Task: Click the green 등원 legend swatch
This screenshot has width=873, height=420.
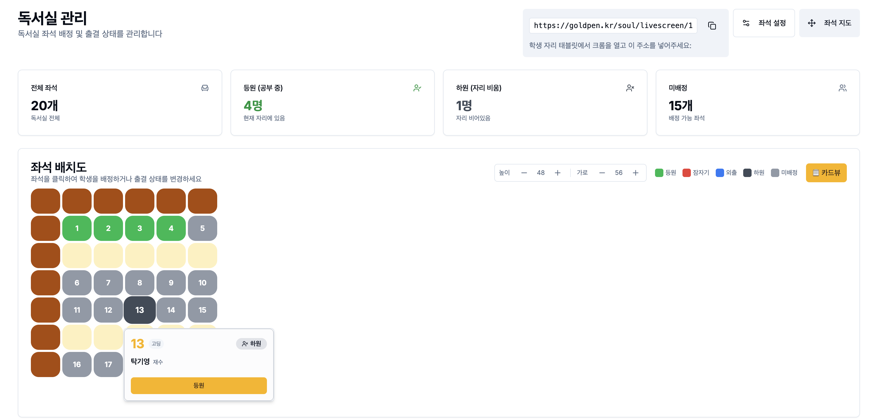Action: 659,173
